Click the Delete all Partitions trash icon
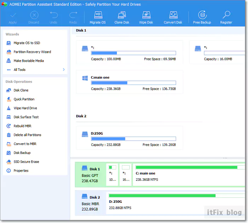This screenshot has height=223, width=248. pyautogui.click(x=9, y=135)
